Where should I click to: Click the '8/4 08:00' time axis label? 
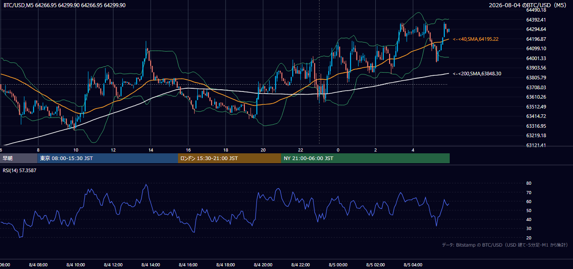point(38,265)
